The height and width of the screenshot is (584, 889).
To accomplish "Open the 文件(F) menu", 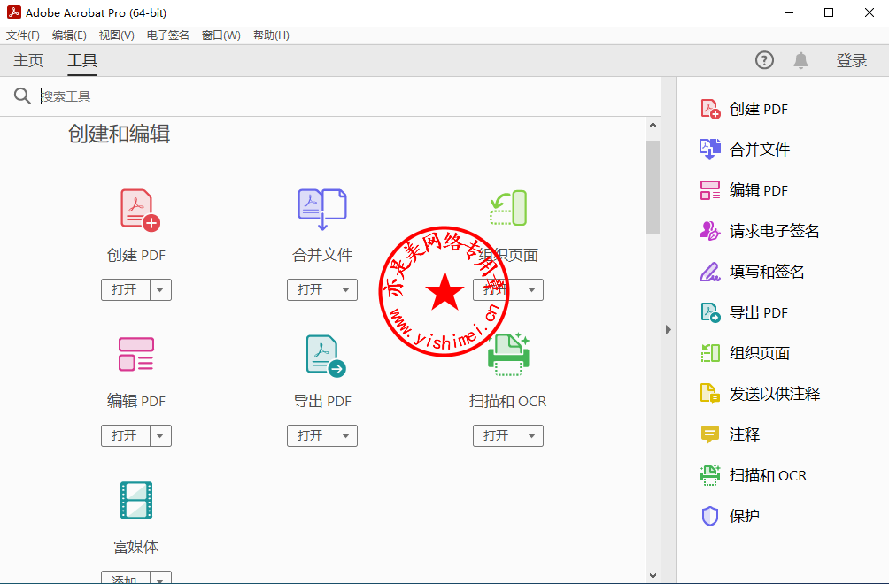I will point(23,35).
